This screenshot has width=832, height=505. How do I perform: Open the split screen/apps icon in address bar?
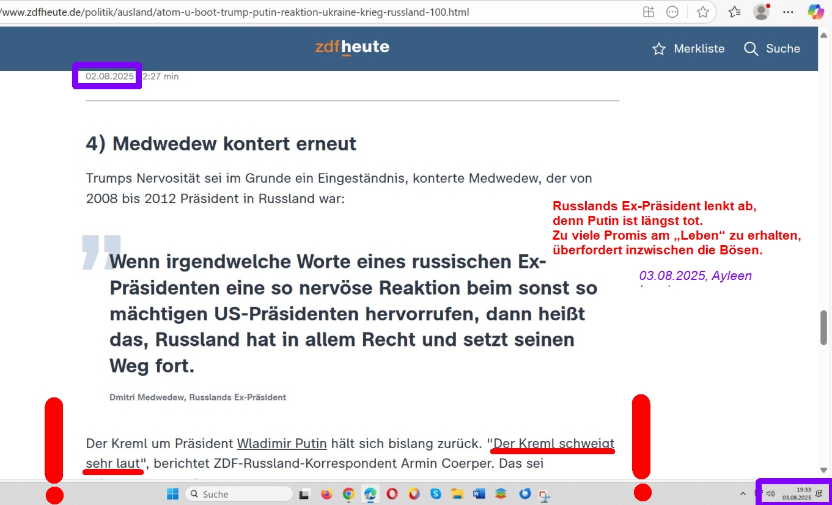coord(649,12)
